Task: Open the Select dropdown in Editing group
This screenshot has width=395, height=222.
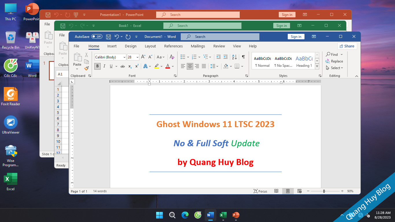Action: tap(334, 68)
